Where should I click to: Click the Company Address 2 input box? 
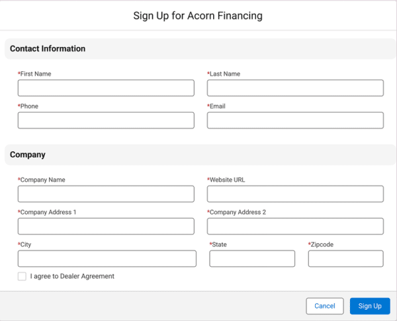point(295,226)
